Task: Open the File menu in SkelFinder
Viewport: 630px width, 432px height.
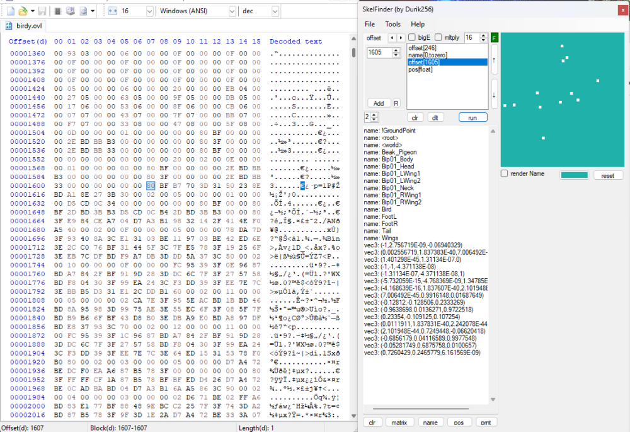Action: point(370,24)
